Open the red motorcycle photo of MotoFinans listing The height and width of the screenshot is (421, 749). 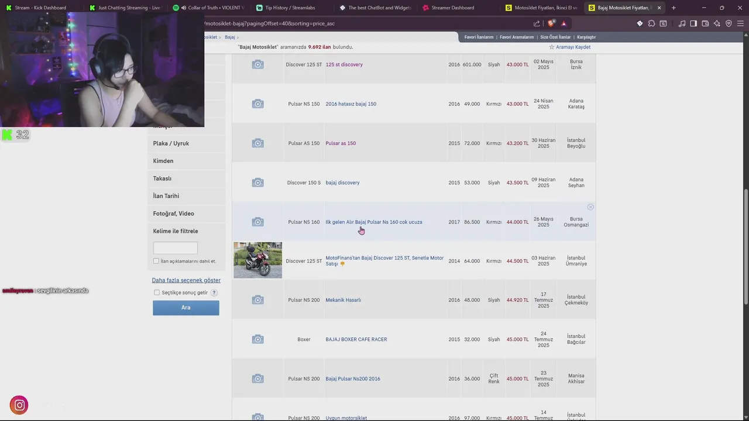pyautogui.click(x=257, y=260)
